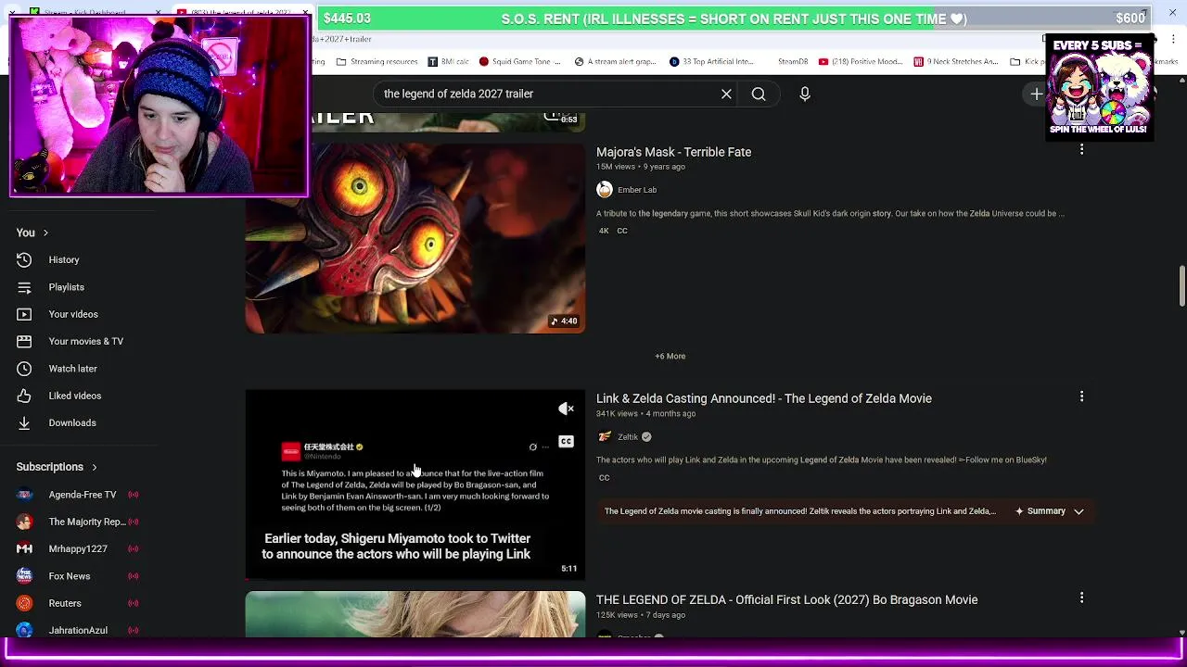Click the "4K" quality badge
Screen dimensions: 1187x667
(x=604, y=231)
